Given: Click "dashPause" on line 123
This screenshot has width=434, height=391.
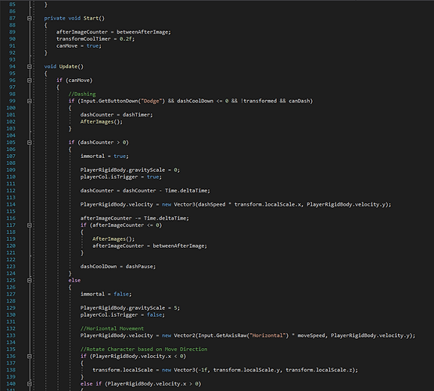Looking at the screenshot, I should click(x=139, y=267).
